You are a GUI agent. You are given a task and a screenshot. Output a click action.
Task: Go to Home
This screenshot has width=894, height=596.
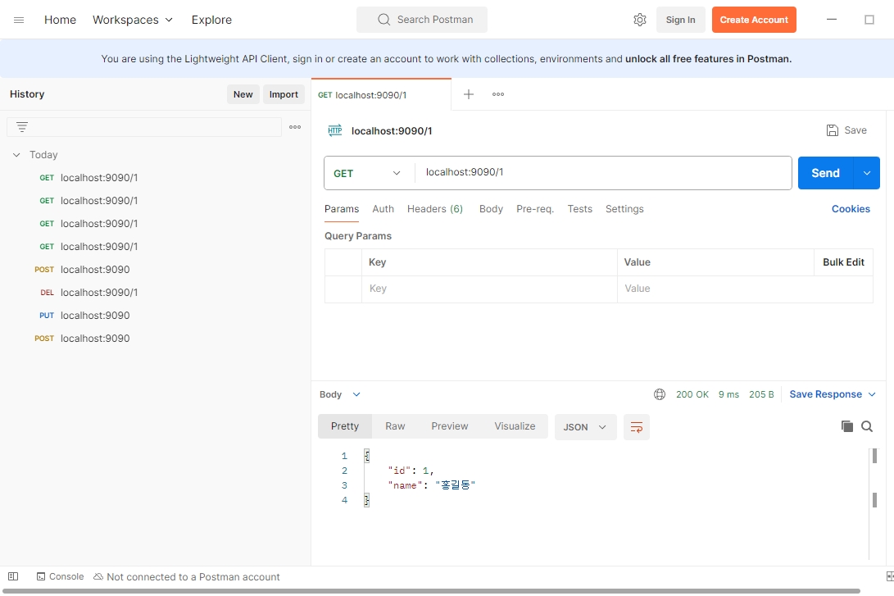60,20
